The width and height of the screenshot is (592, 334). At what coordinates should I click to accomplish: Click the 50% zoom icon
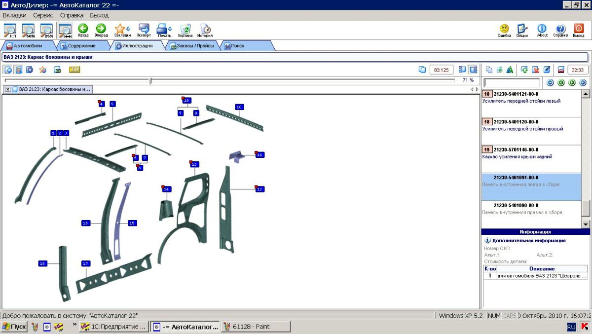[28, 31]
